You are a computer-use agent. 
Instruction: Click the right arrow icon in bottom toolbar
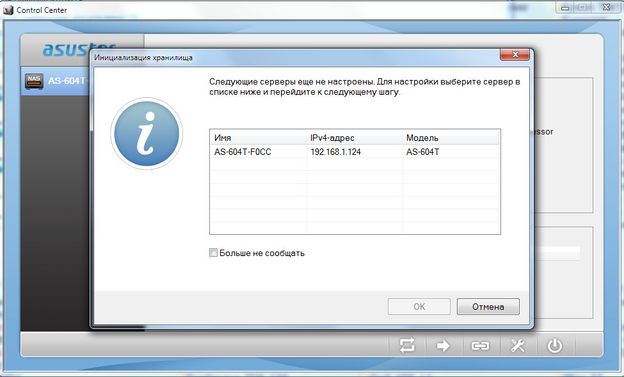coord(443,346)
